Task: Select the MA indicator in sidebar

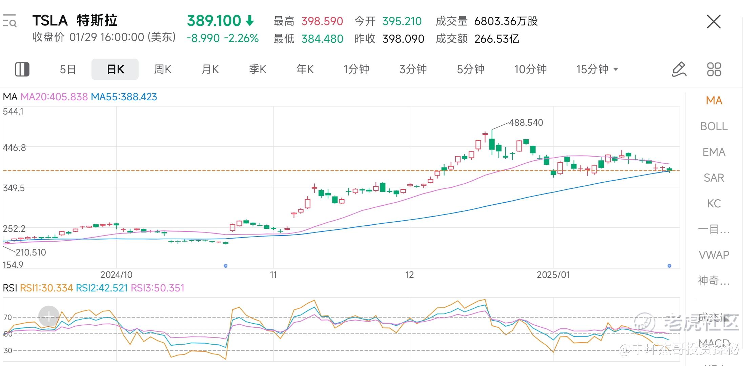Action: coord(714,101)
